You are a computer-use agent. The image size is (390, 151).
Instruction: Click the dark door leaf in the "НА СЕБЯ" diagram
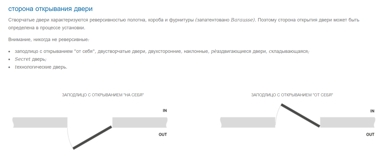[92, 138]
